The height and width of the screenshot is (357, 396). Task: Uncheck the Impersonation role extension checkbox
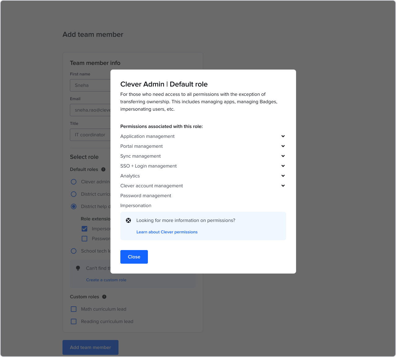click(x=84, y=229)
